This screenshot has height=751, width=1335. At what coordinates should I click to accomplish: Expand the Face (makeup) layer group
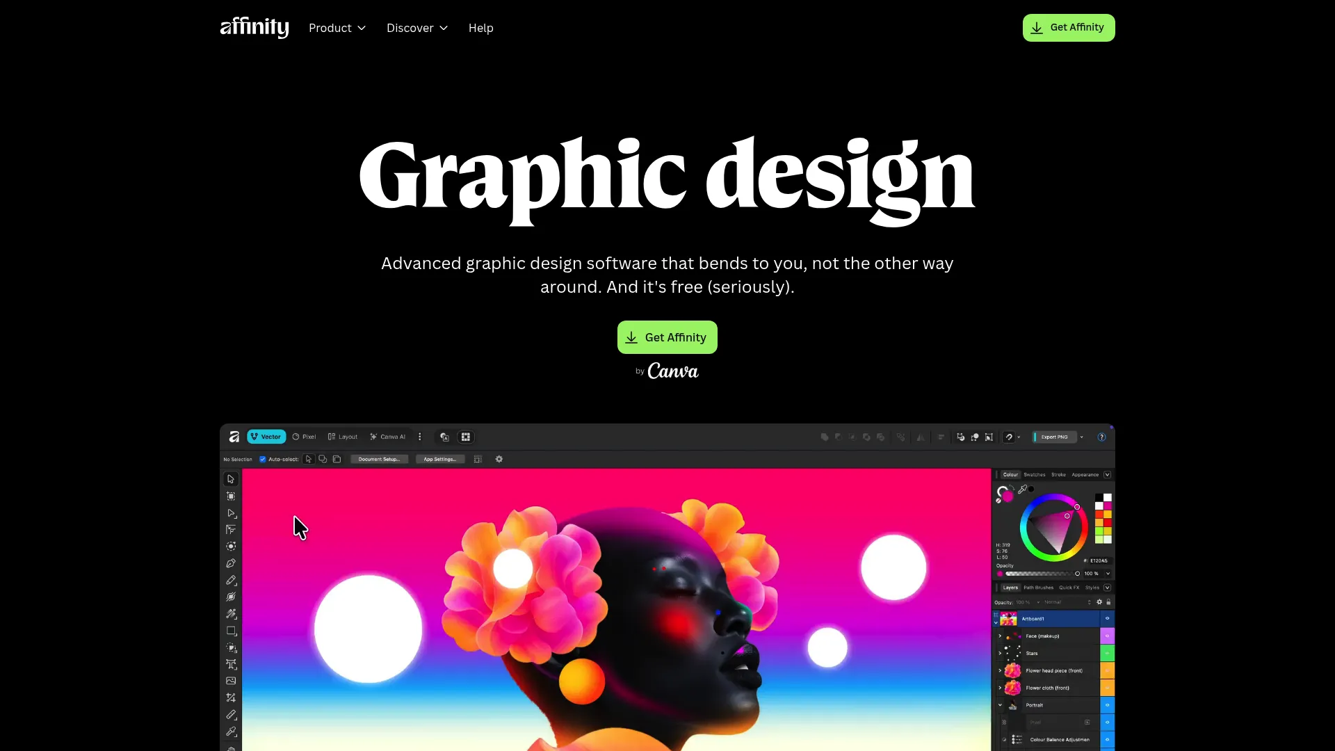(1001, 636)
